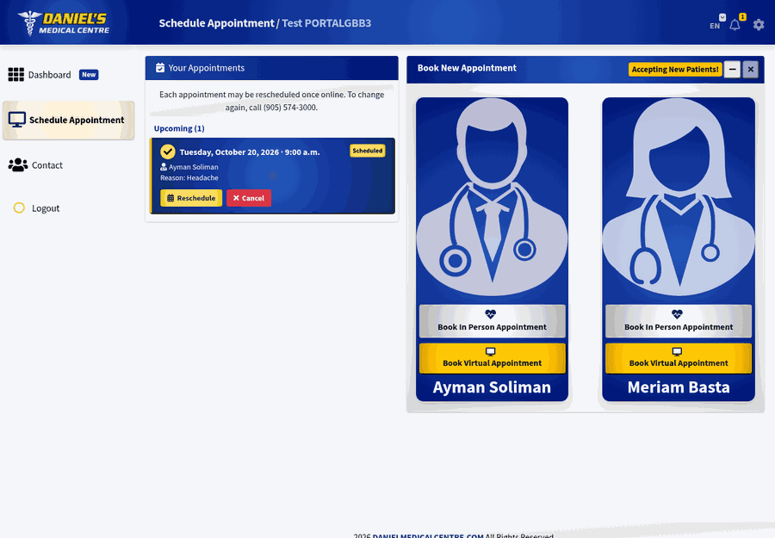
Task: Click the people icon beside Contact
Action: coord(18,165)
